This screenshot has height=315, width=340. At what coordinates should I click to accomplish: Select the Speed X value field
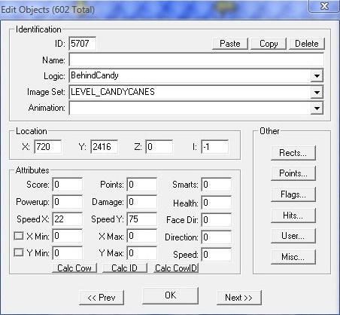67,219
